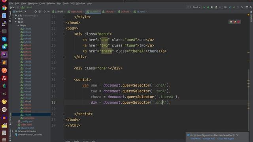This screenshot has width=253, height=142.
Task: Click the locate/scroll-from-source target icon in Project panel
Action: coord(36,11)
